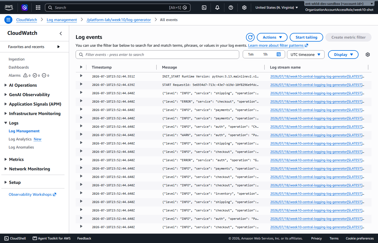
Task: Click the Message column header
Action: tap(170, 67)
